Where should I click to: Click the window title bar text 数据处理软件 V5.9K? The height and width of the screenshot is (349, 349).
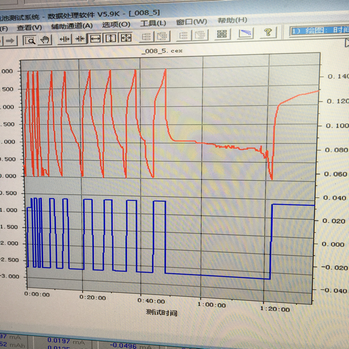point(83,15)
